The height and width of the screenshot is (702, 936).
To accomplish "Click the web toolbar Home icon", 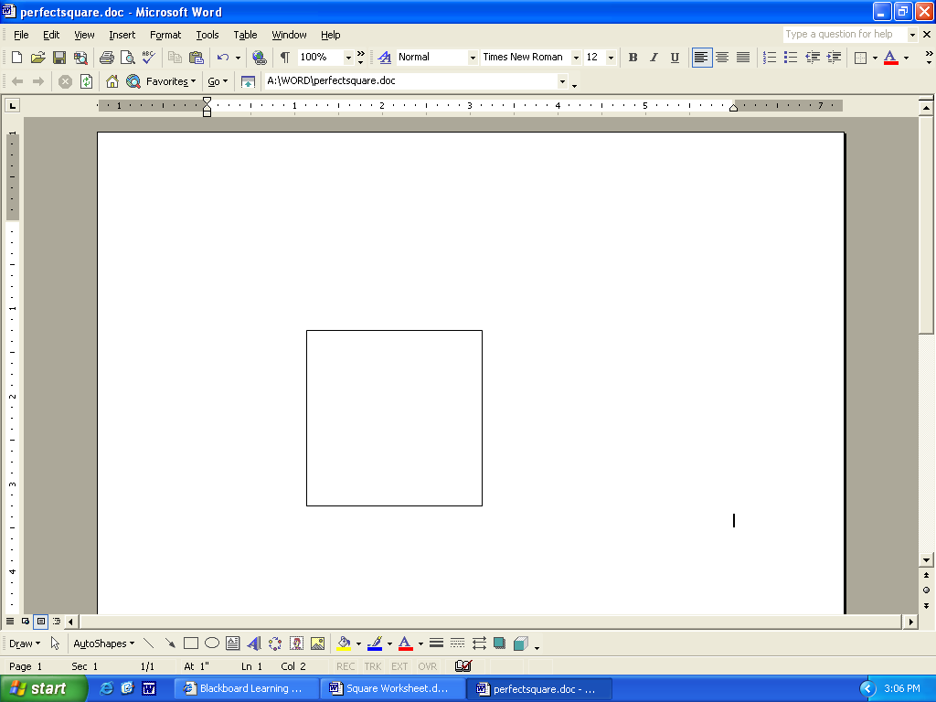I will (x=112, y=81).
